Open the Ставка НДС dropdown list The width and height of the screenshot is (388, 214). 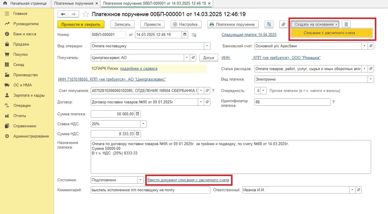pyautogui.click(x=143, y=124)
